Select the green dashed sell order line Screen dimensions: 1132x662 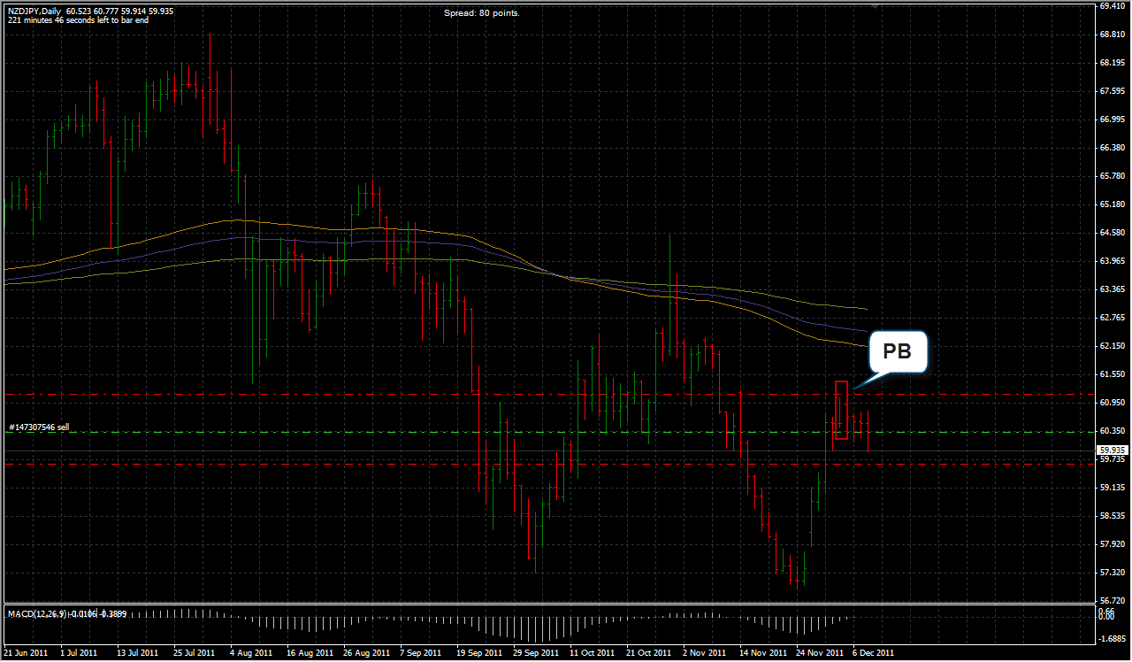[548, 433]
